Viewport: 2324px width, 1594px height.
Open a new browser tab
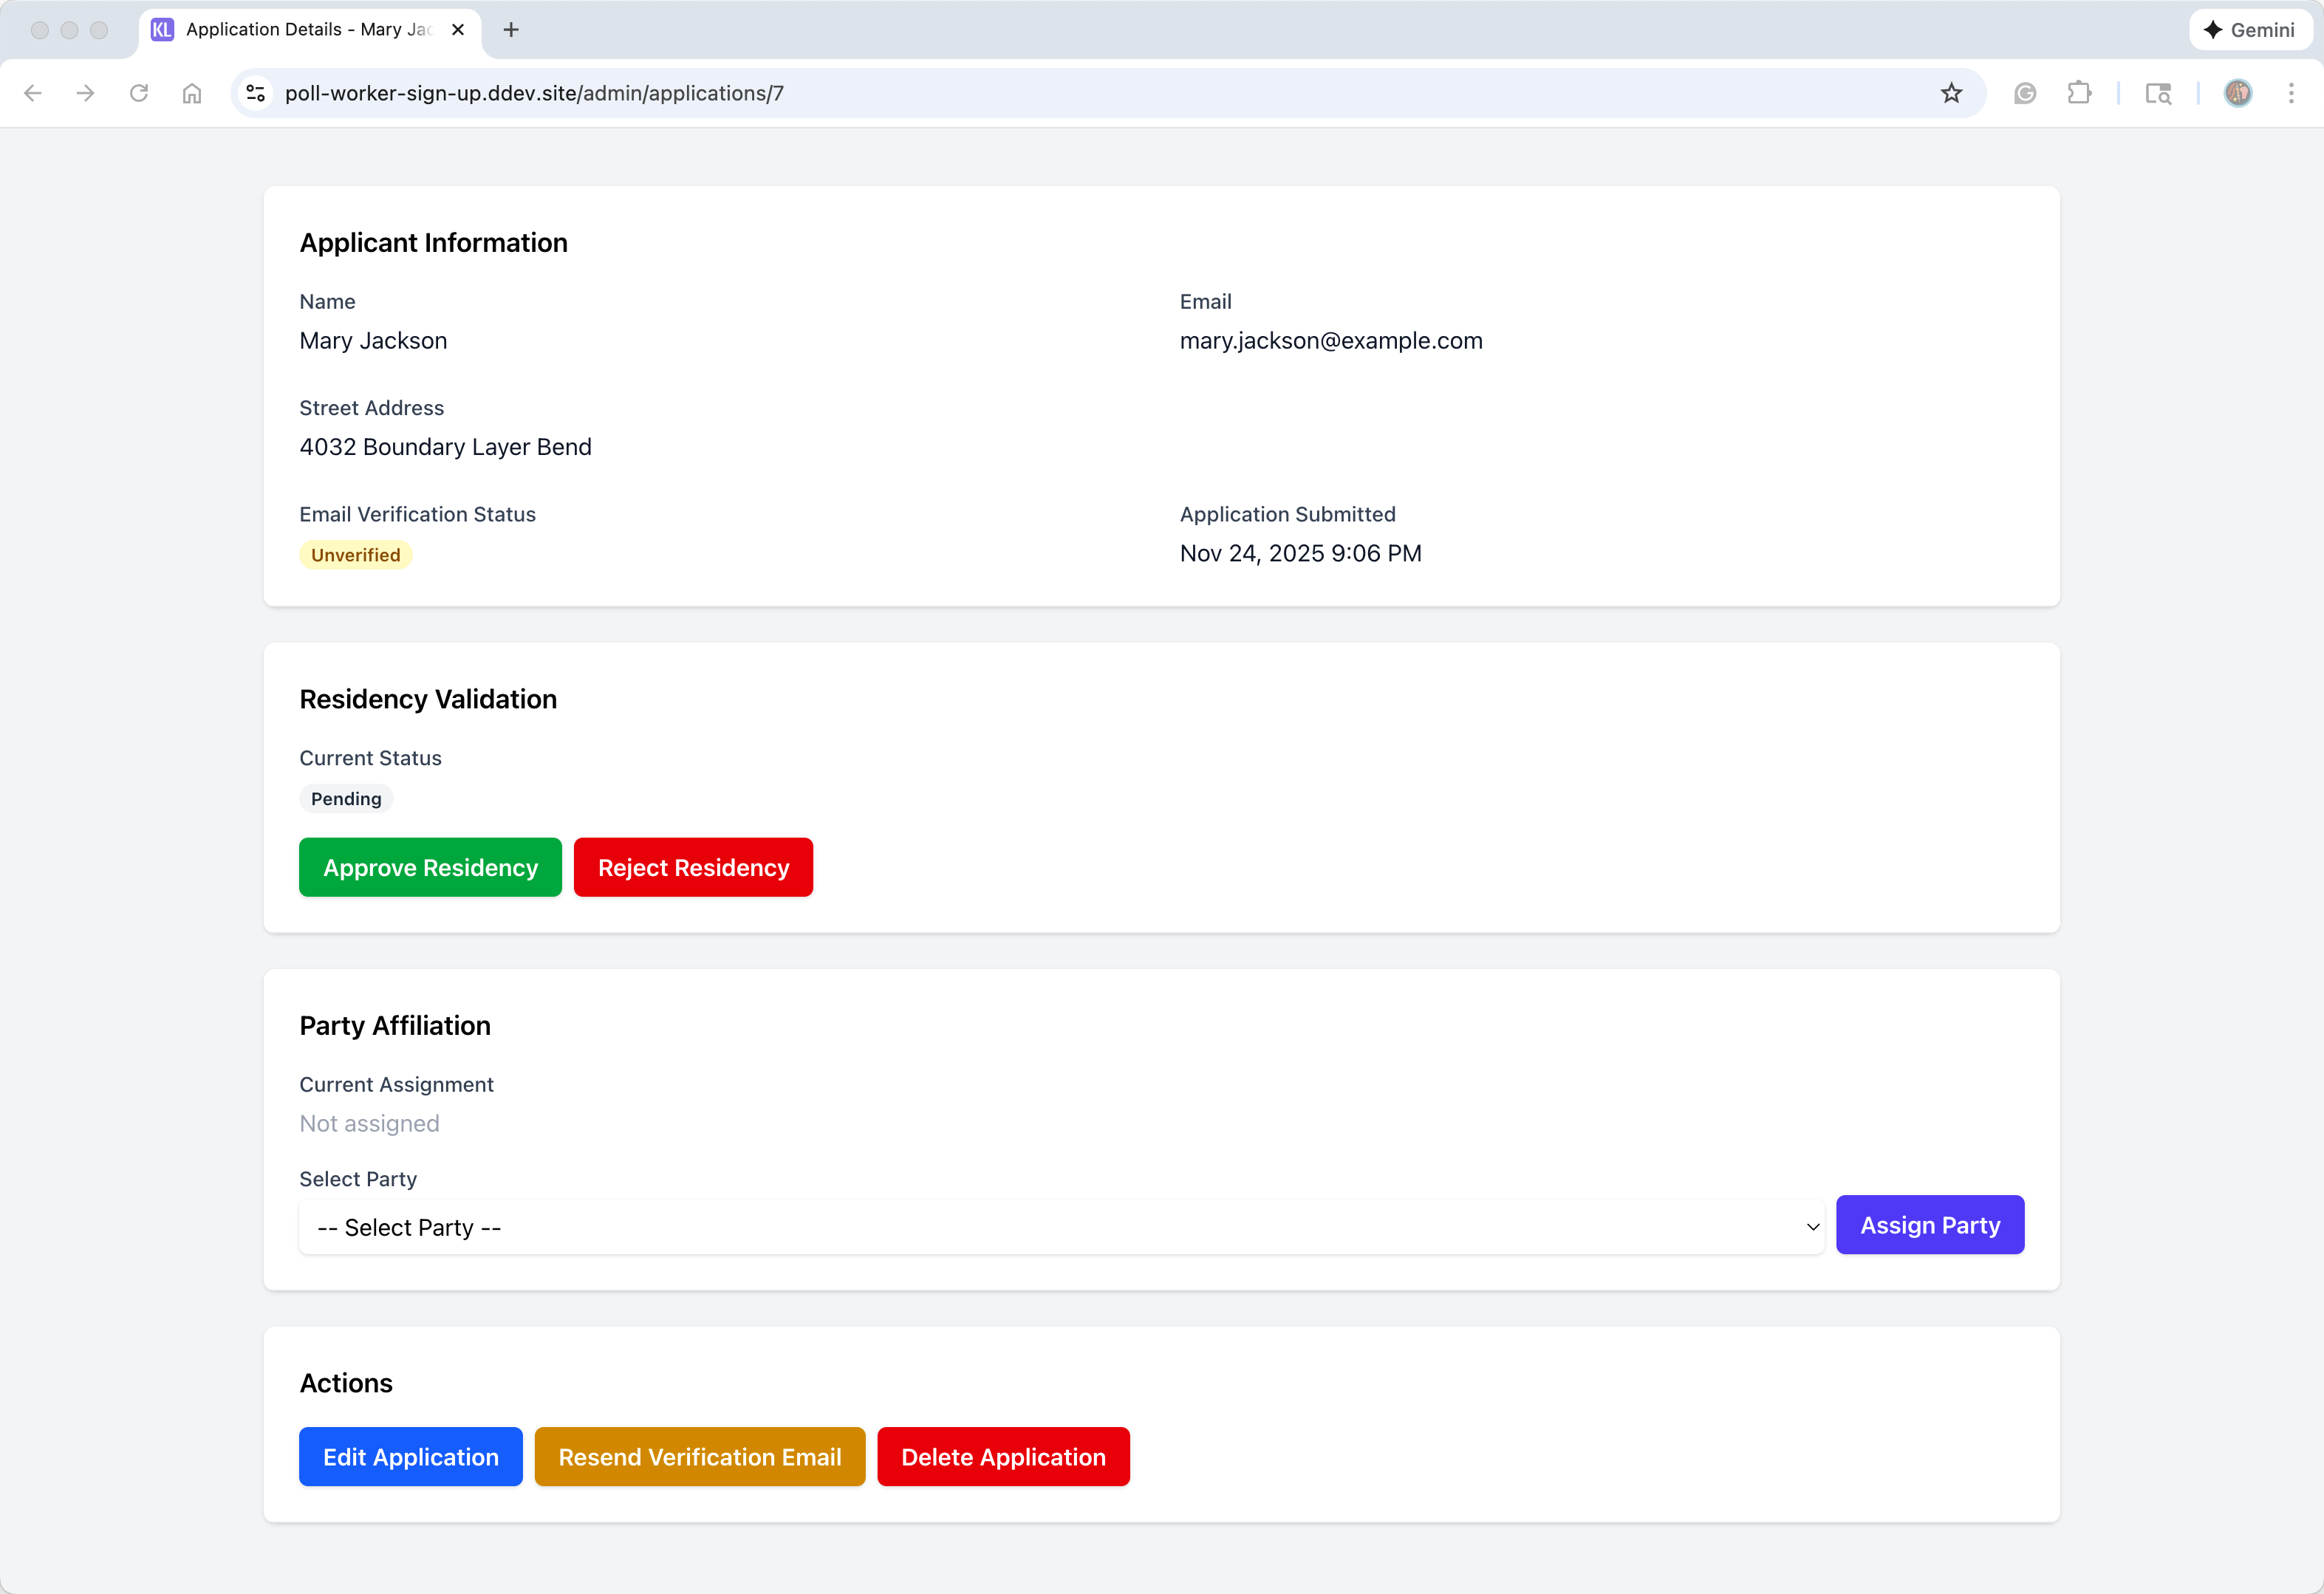[x=511, y=30]
